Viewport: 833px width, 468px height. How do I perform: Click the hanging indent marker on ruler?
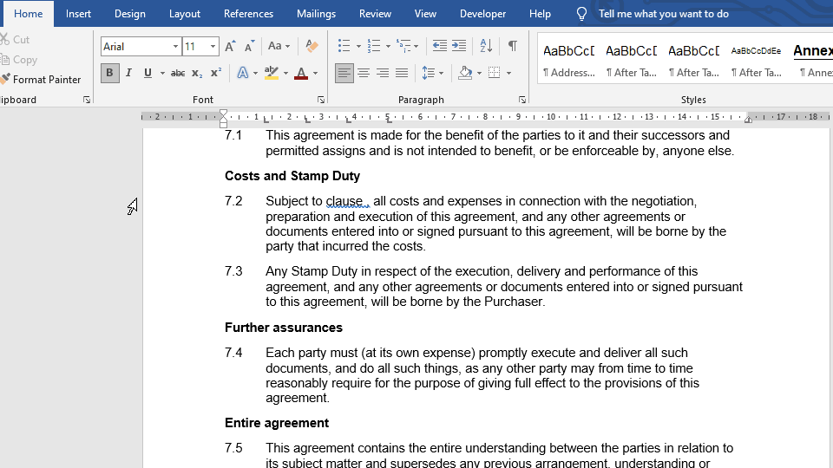point(224,120)
